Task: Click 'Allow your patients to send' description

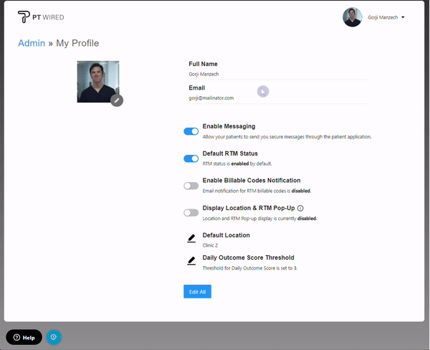Action: 287,137
